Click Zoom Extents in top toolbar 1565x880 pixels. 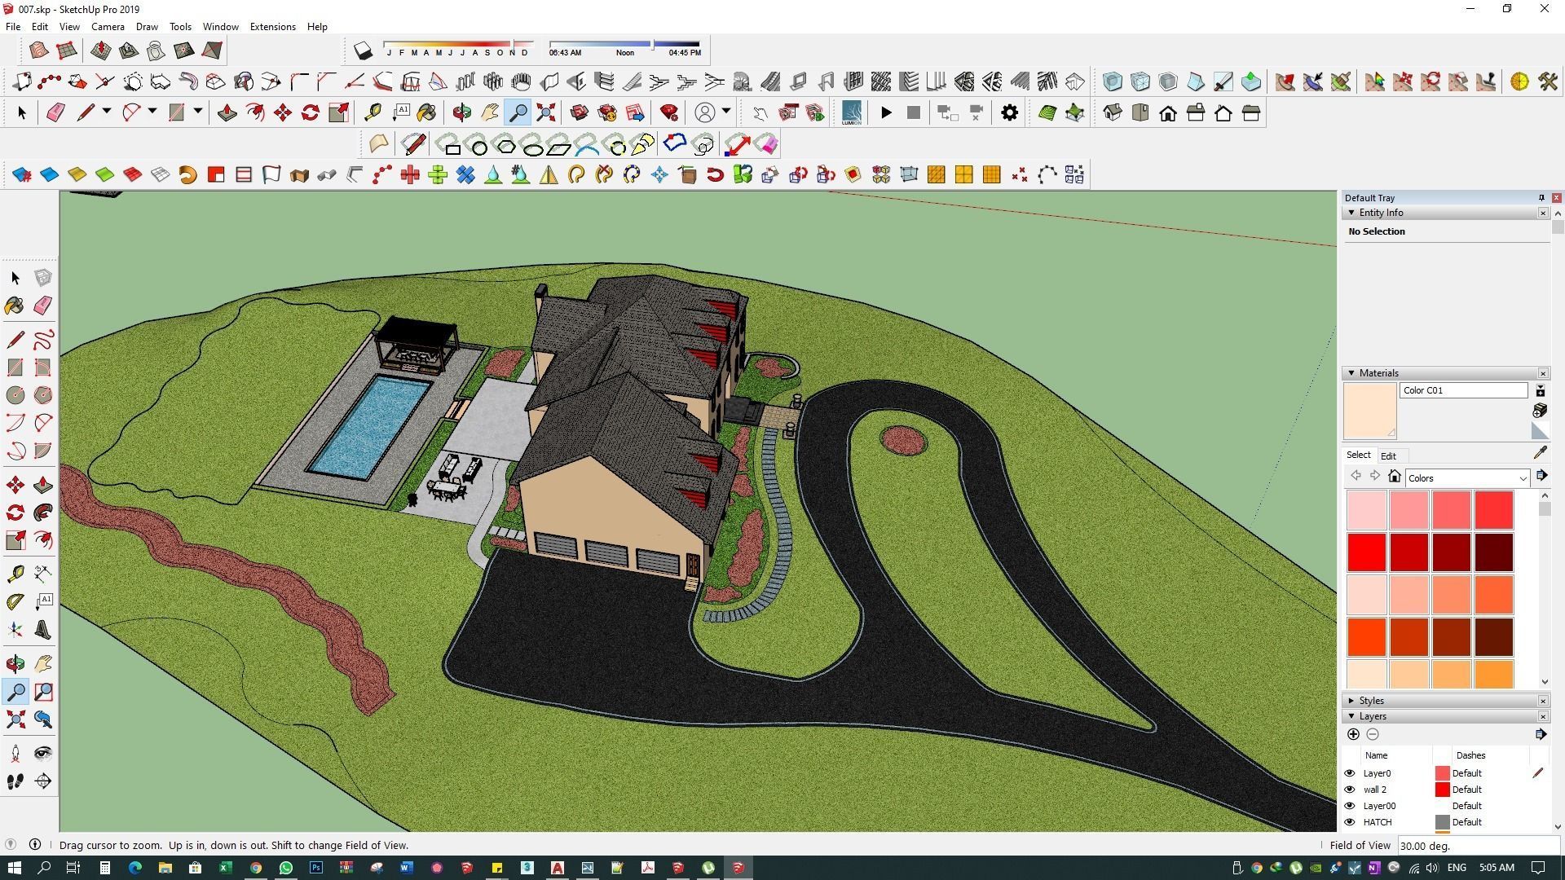click(x=546, y=112)
